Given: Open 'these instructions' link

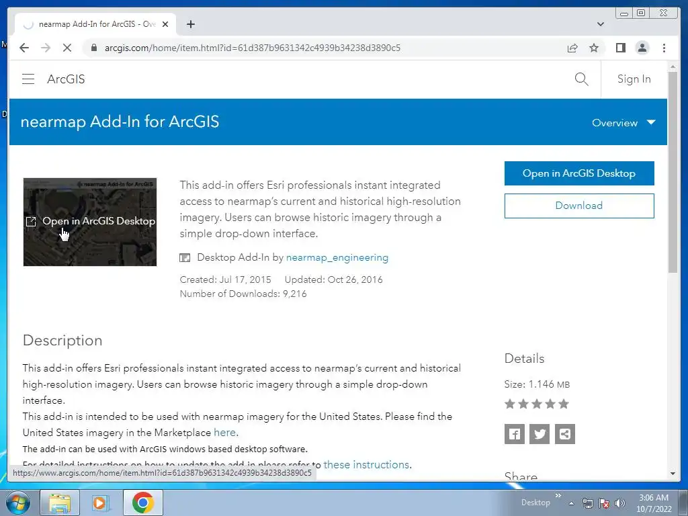Looking at the screenshot, I should [366, 465].
